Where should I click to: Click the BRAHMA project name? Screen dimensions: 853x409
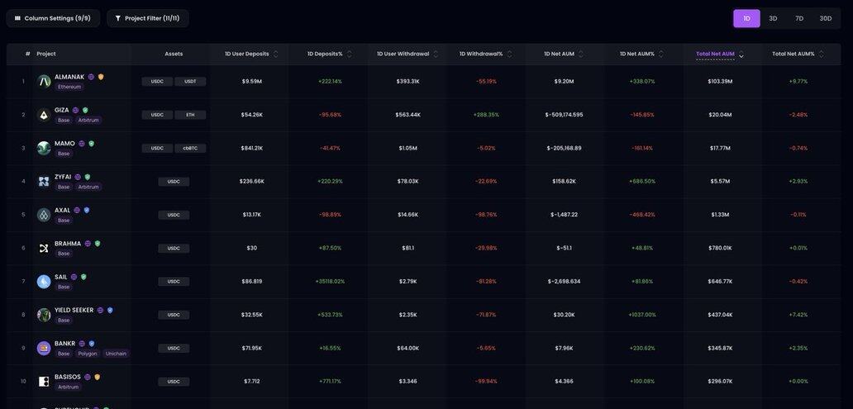[68, 244]
